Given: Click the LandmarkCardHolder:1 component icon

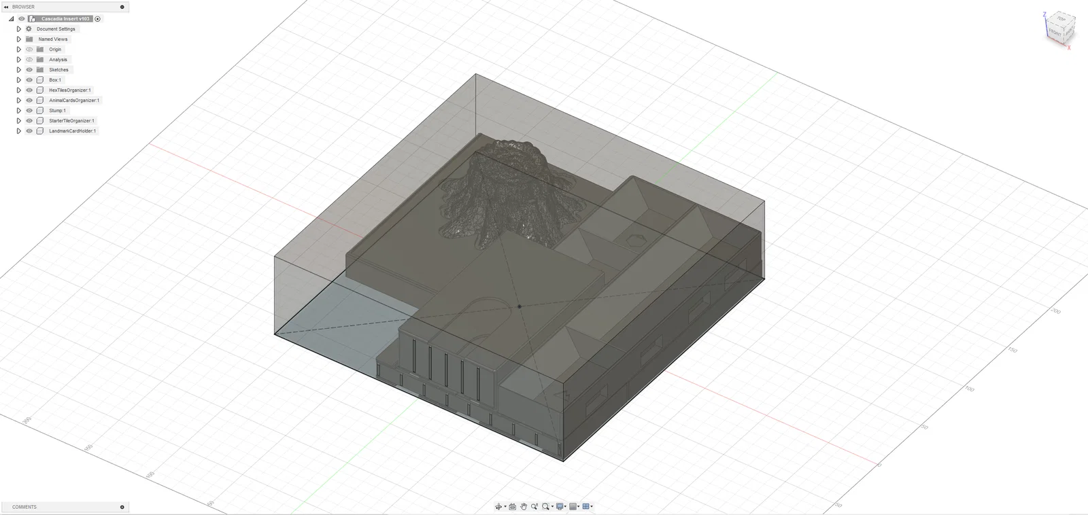Looking at the screenshot, I should [x=40, y=131].
